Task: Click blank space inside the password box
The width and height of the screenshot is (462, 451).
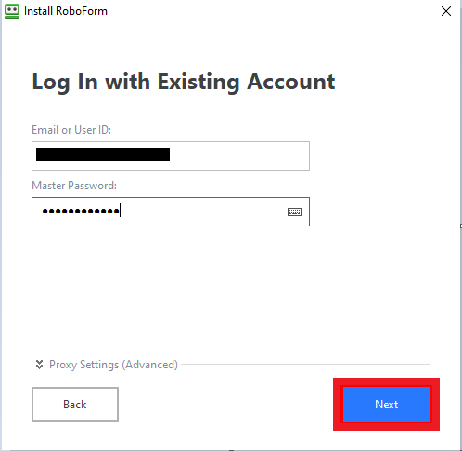Action: pyautogui.click(x=202, y=212)
